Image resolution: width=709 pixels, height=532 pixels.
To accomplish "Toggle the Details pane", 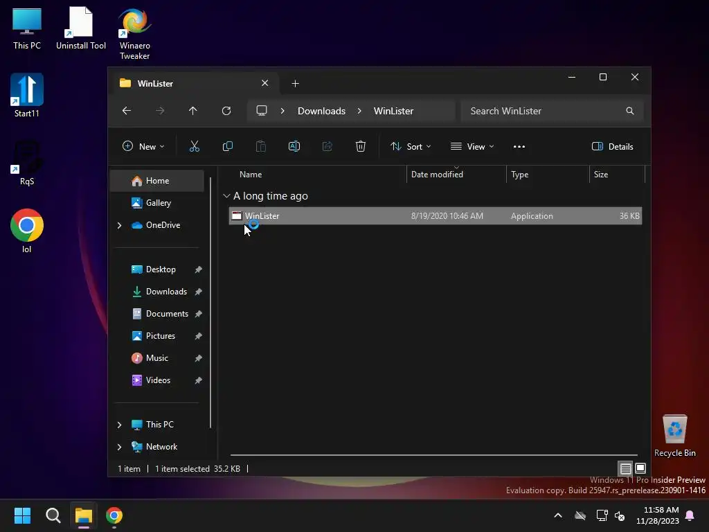I will point(613,147).
